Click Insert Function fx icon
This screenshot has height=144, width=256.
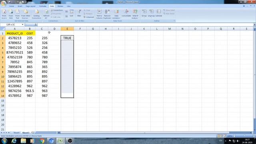[x=36, y=25]
